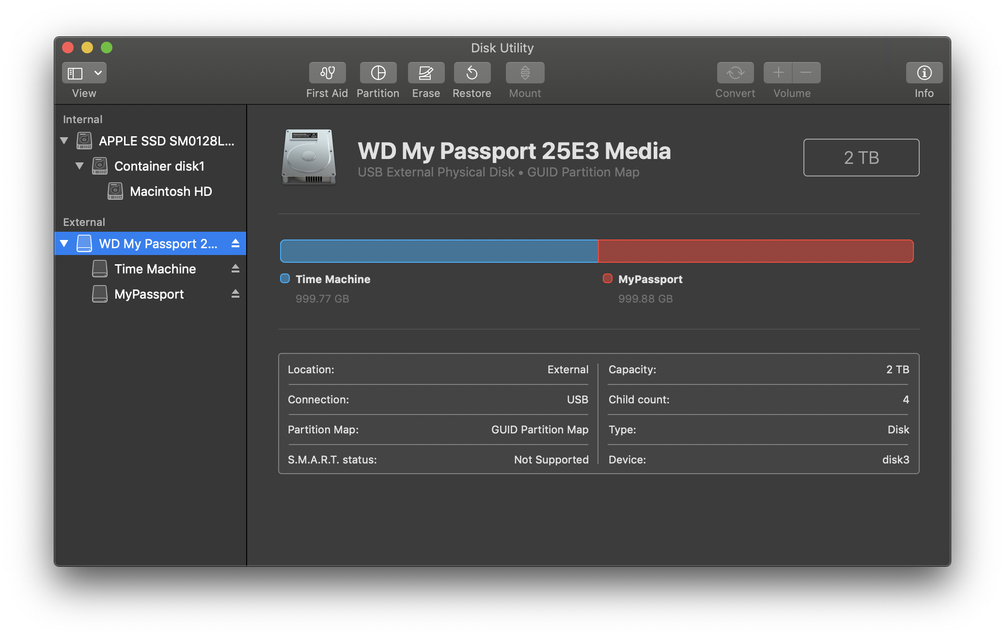
Task: Click the Location External value
Action: [568, 369]
